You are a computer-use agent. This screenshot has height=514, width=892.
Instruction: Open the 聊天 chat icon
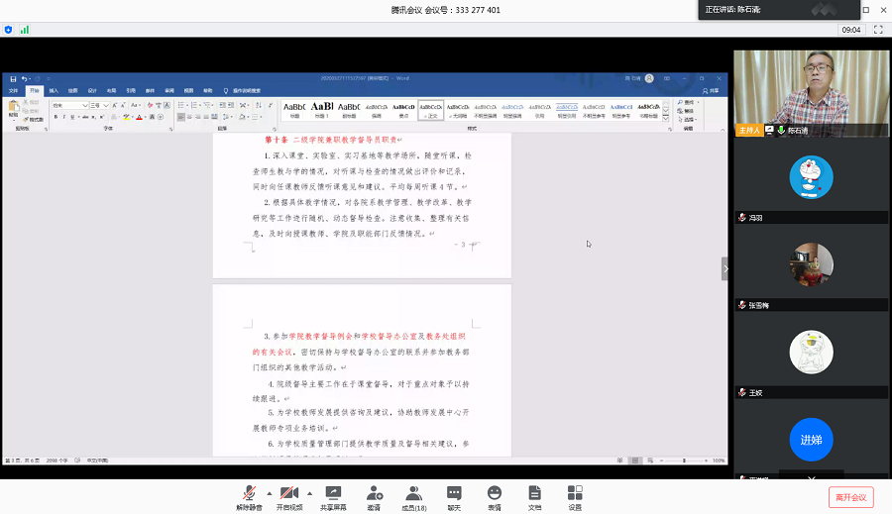(x=454, y=492)
